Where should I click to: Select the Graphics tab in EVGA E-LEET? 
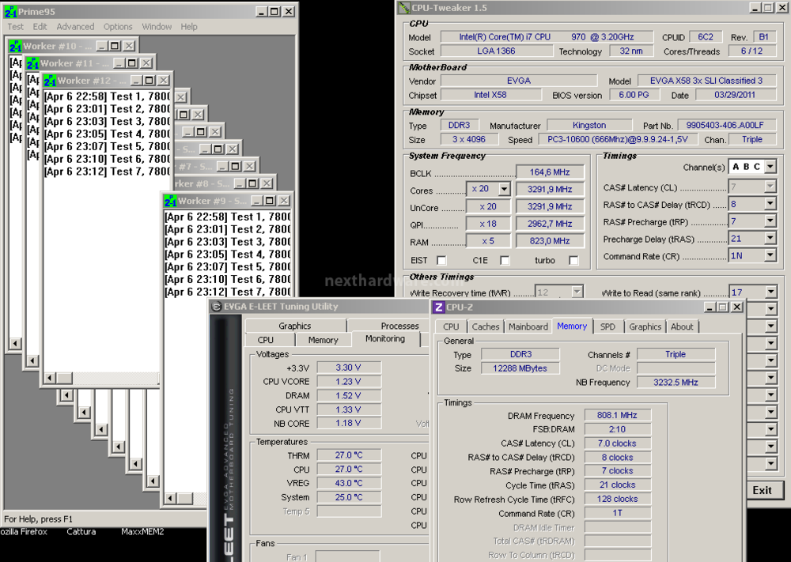tap(295, 326)
